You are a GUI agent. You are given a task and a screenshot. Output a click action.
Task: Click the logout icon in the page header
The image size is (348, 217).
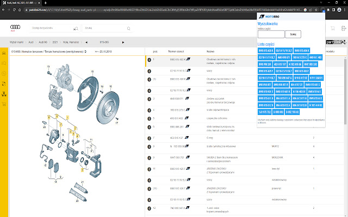click(343, 28)
